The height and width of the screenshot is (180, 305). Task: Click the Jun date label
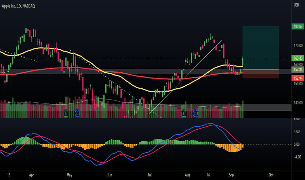pyautogui.click(x=110, y=175)
